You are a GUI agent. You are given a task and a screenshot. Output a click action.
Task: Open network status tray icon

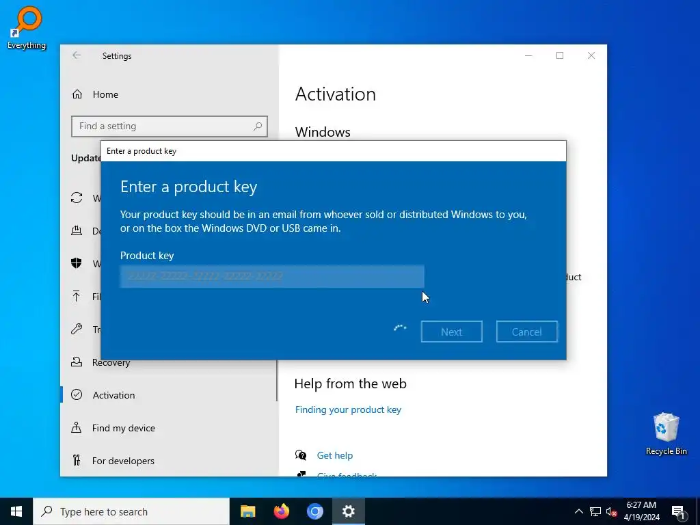(x=595, y=511)
